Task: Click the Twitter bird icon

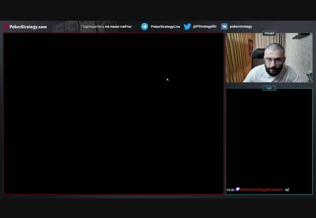Action: coord(187,26)
